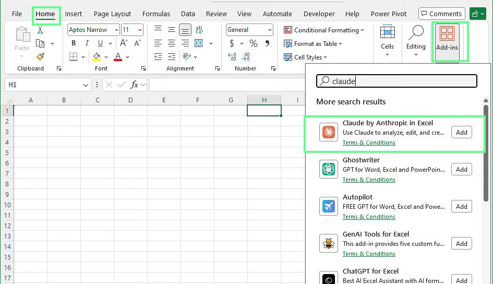Expand Conditional Formatting menu
This screenshot has height=284, width=493.
(x=324, y=30)
